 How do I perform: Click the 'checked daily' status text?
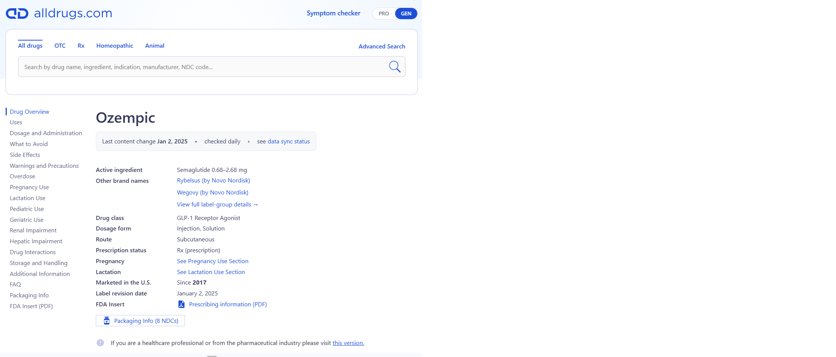tap(222, 142)
